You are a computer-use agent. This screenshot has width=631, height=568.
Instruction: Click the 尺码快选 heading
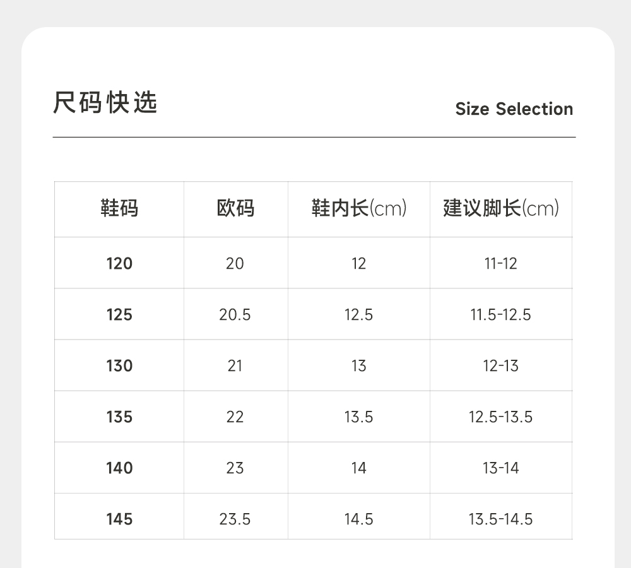coord(105,103)
